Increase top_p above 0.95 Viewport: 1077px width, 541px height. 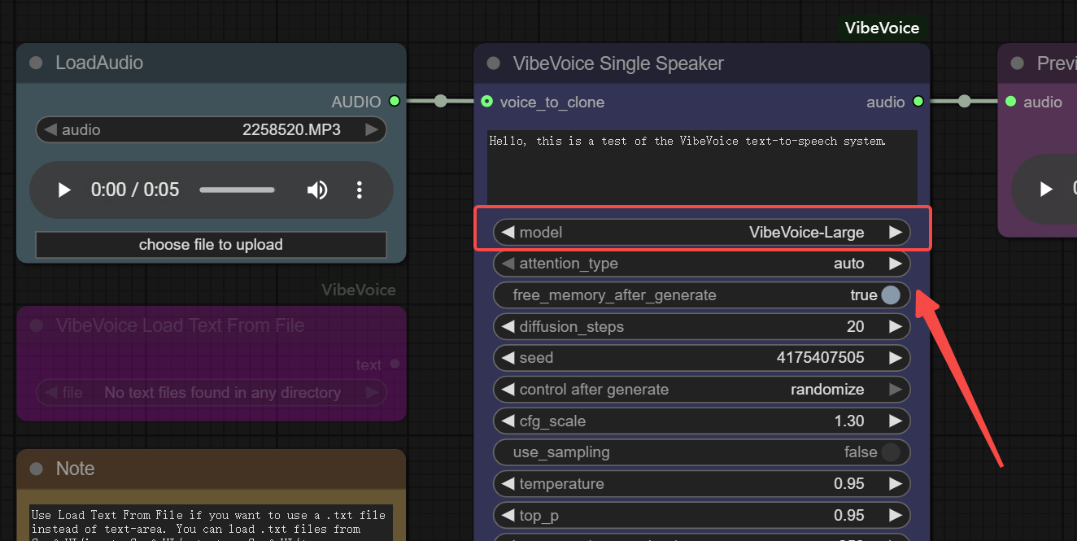pos(896,516)
